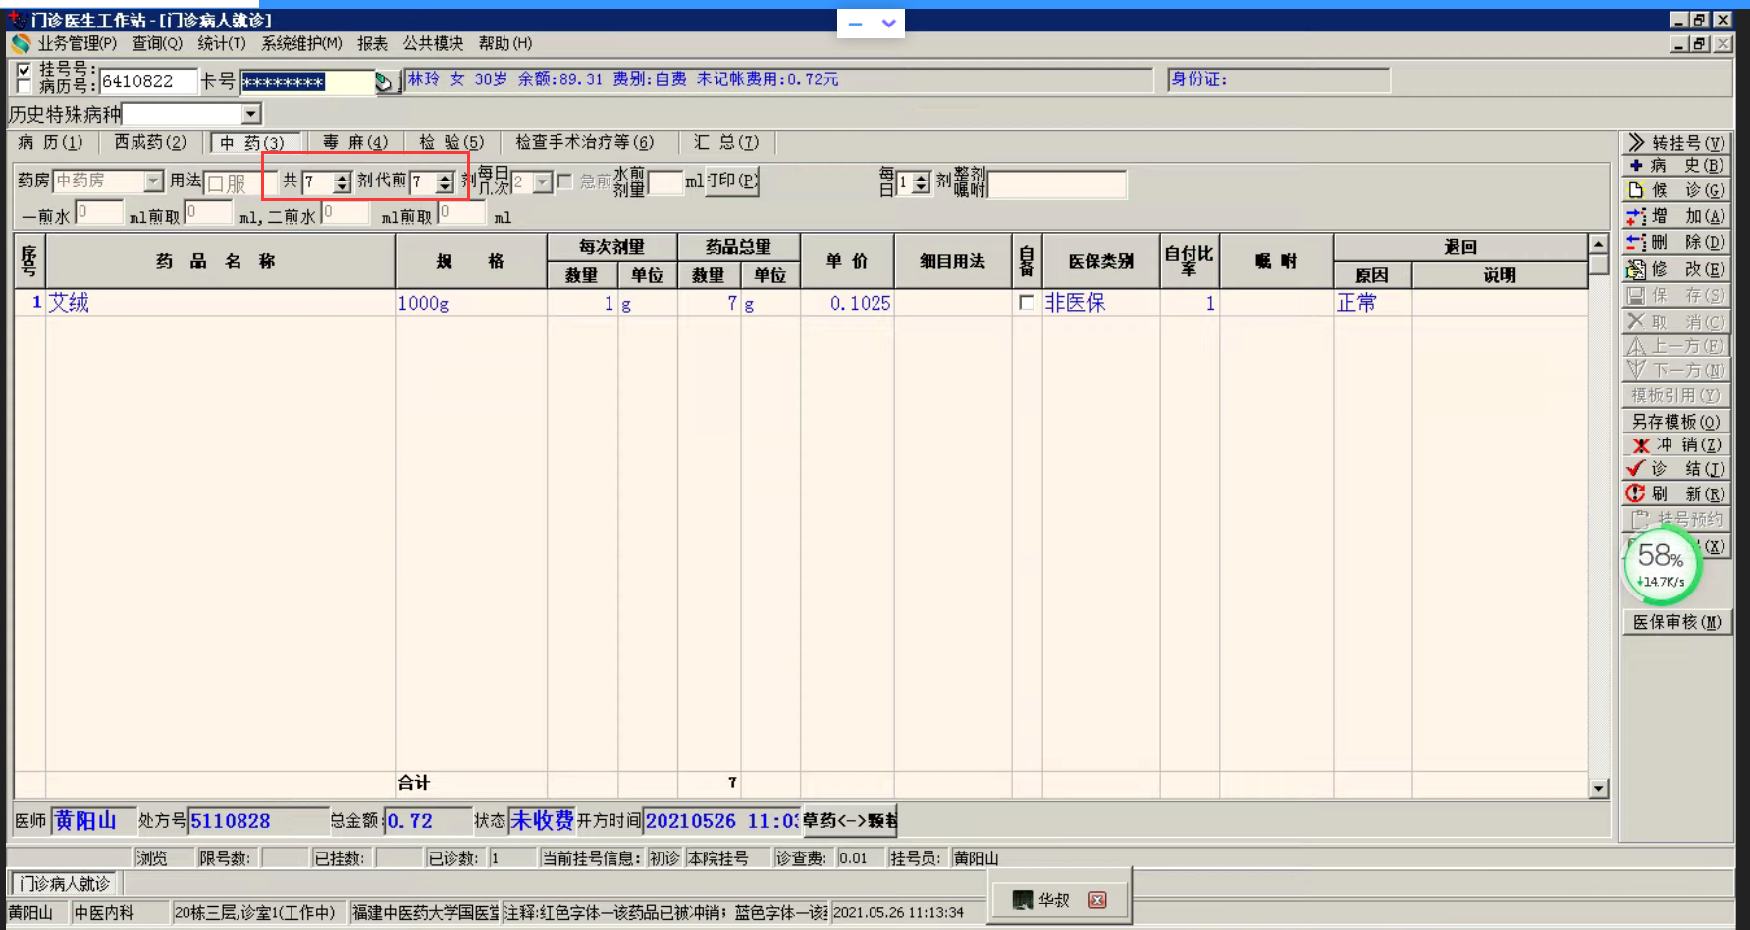Toggle the 自备 checkbox for 艾绒 row
The image size is (1750, 930).
click(1027, 303)
